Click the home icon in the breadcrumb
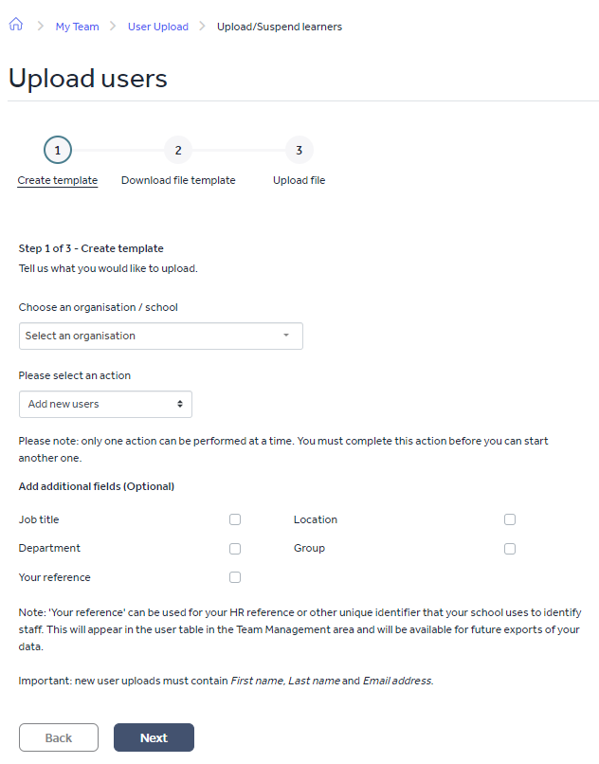Image resolution: width=599 pixels, height=764 pixels. (14, 26)
